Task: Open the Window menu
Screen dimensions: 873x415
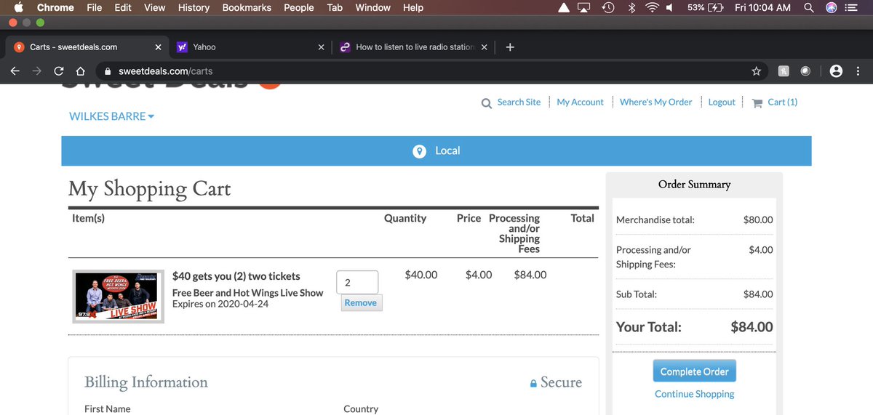Action: [372, 7]
